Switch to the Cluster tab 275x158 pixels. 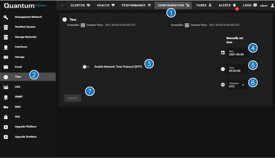pos(80,6)
